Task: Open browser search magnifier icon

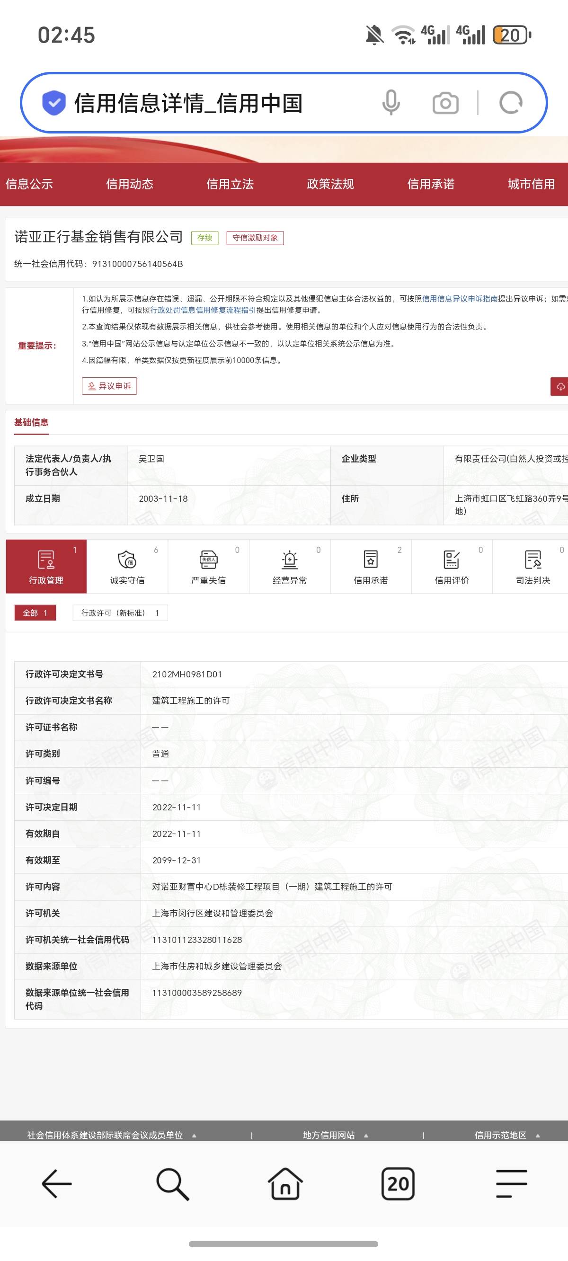Action: [172, 1184]
